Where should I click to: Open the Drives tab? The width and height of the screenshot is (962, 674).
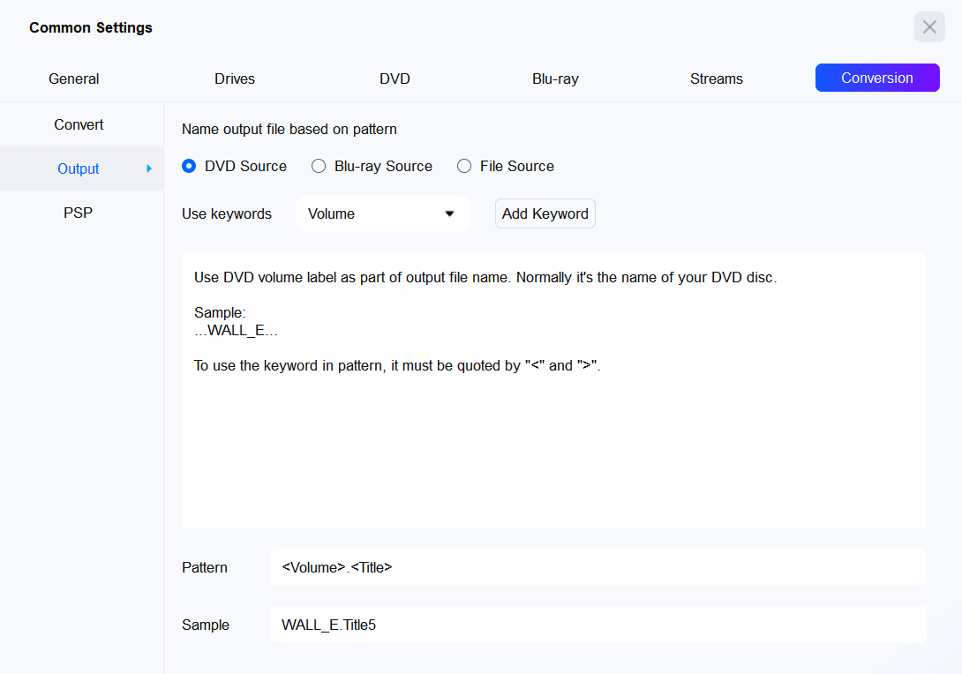point(235,79)
